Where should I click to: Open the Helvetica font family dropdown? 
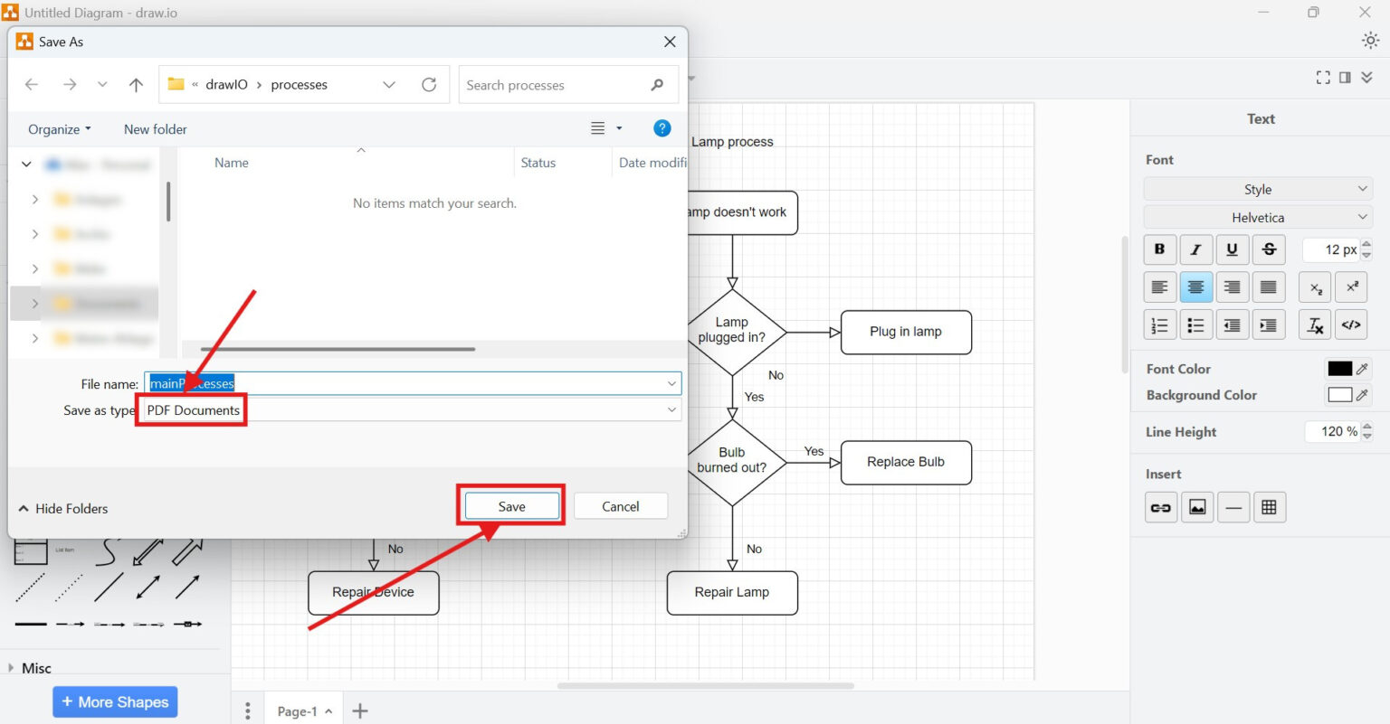coord(1258,217)
